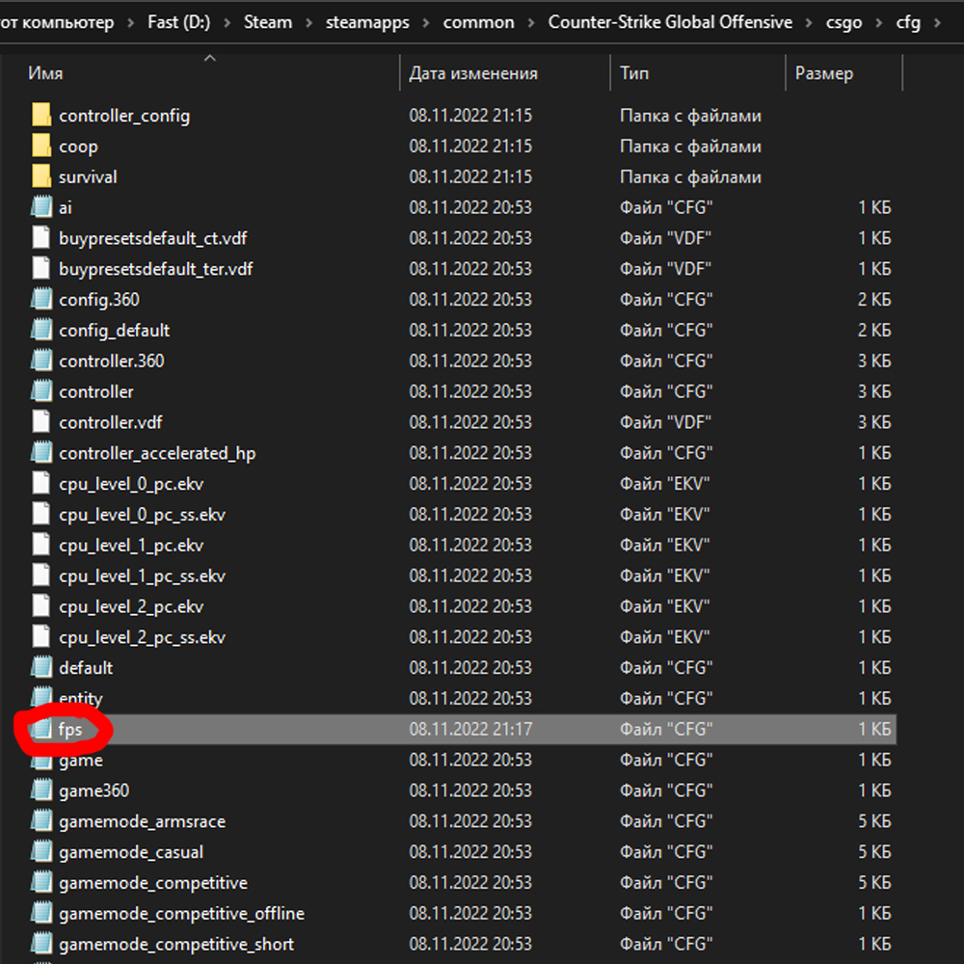Click the config.360 file icon
The image size is (964, 964).
(41, 300)
